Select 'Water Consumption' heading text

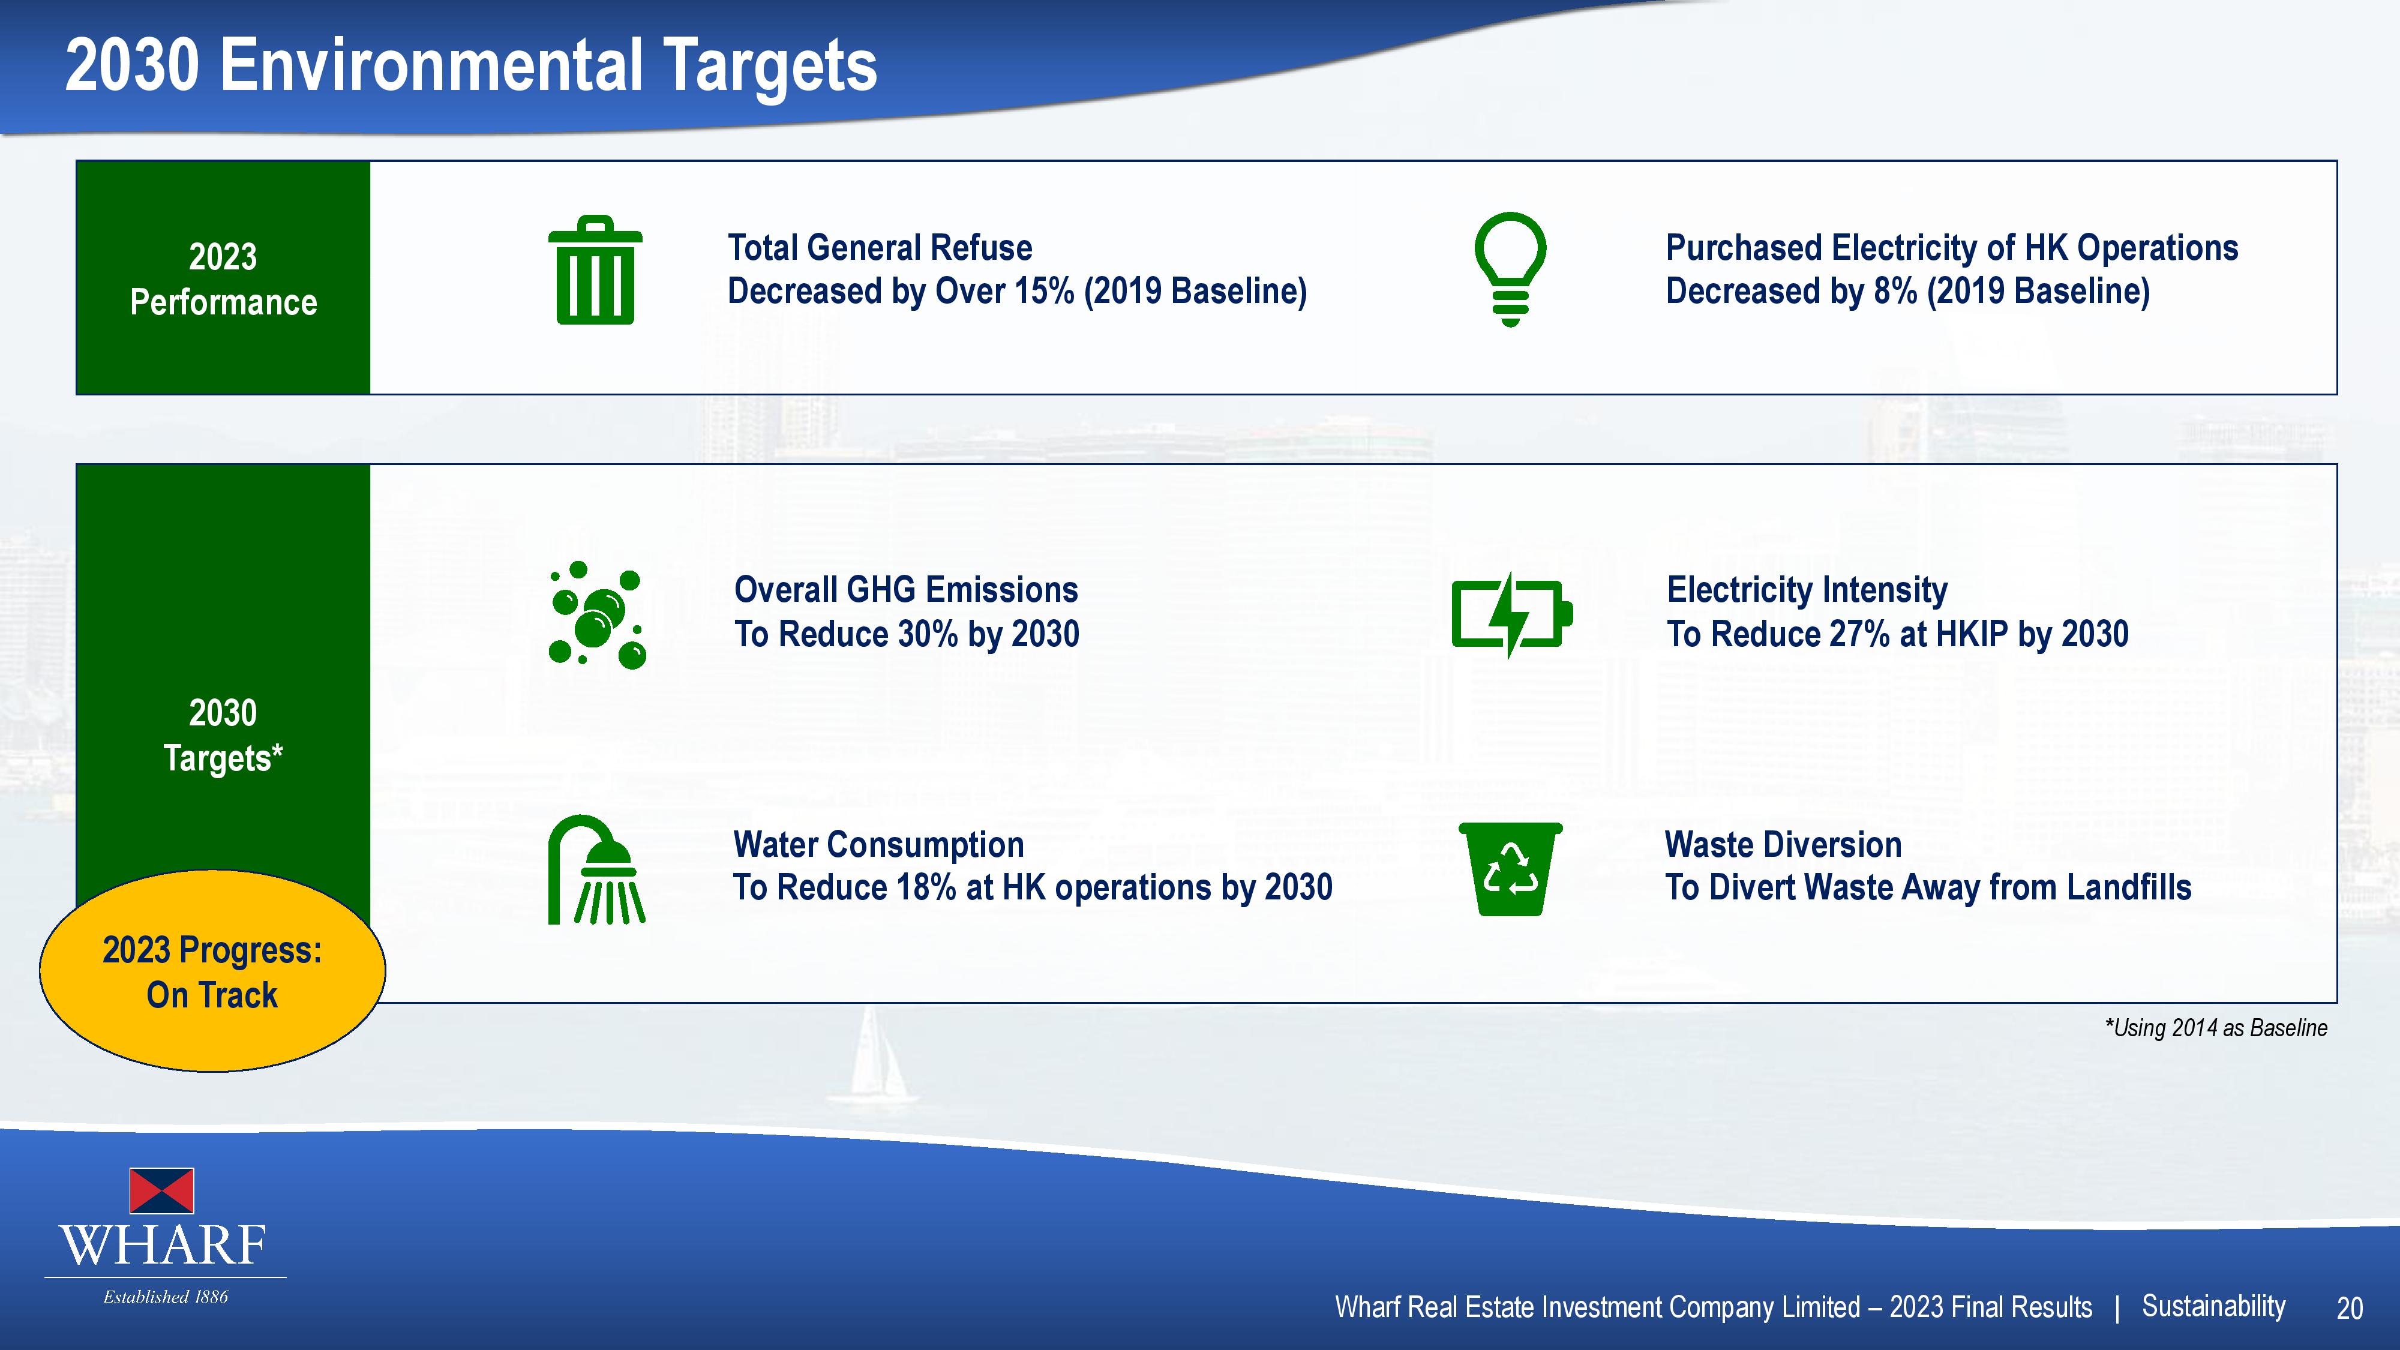[x=878, y=845]
